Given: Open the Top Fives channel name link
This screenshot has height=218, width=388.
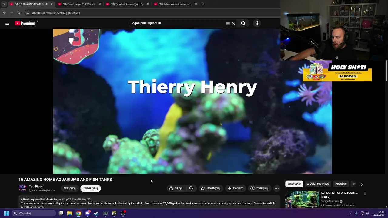Looking at the screenshot, I should 36,187.
